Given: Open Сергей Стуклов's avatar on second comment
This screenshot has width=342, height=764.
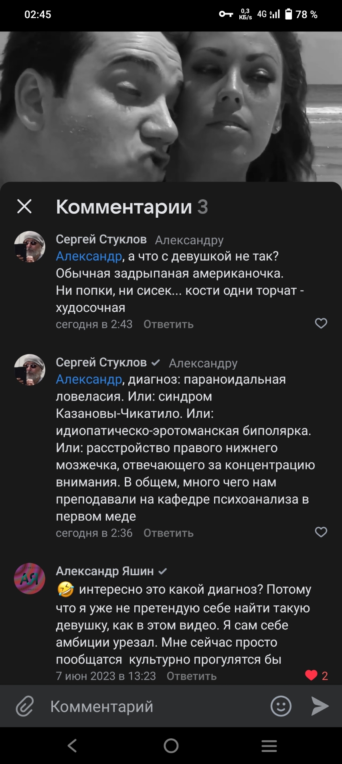Looking at the screenshot, I should click(30, 370).
